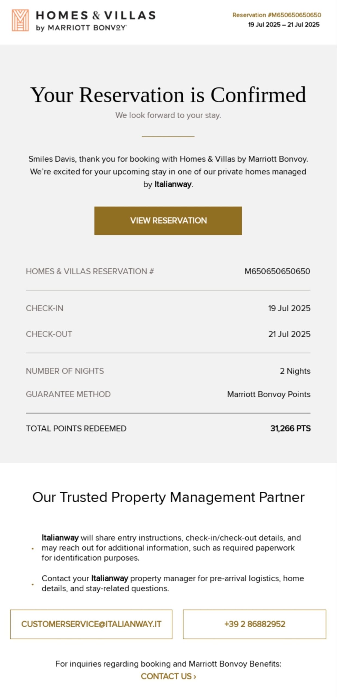Call Italianway at +39 2 86882952
The height and width of the screenshot is (697, 337).
click(x=255, y=624)
